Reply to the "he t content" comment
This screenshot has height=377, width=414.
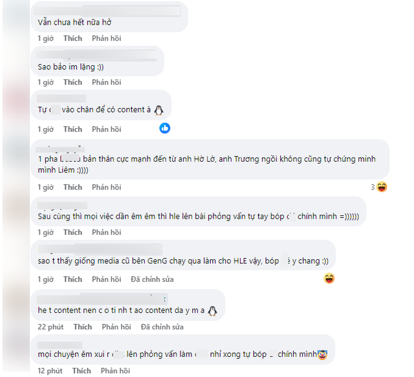pos(116,327)
